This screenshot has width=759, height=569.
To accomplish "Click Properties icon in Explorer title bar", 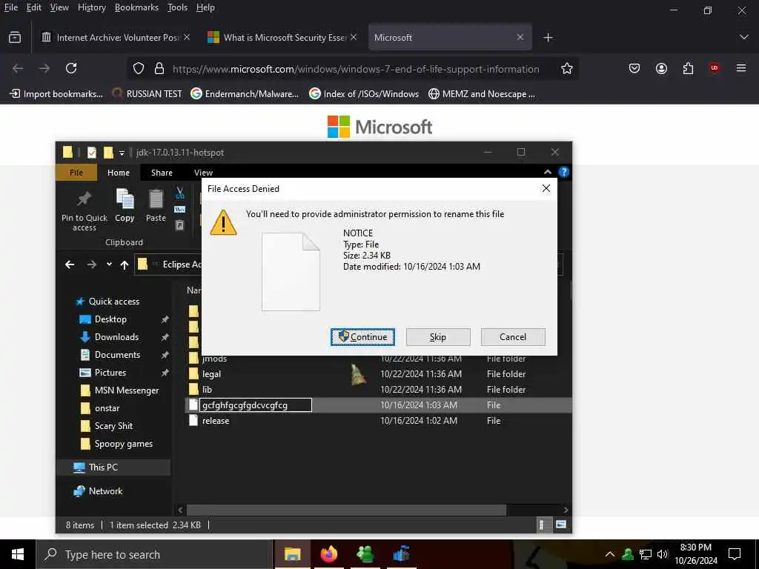I will [91, 153].
